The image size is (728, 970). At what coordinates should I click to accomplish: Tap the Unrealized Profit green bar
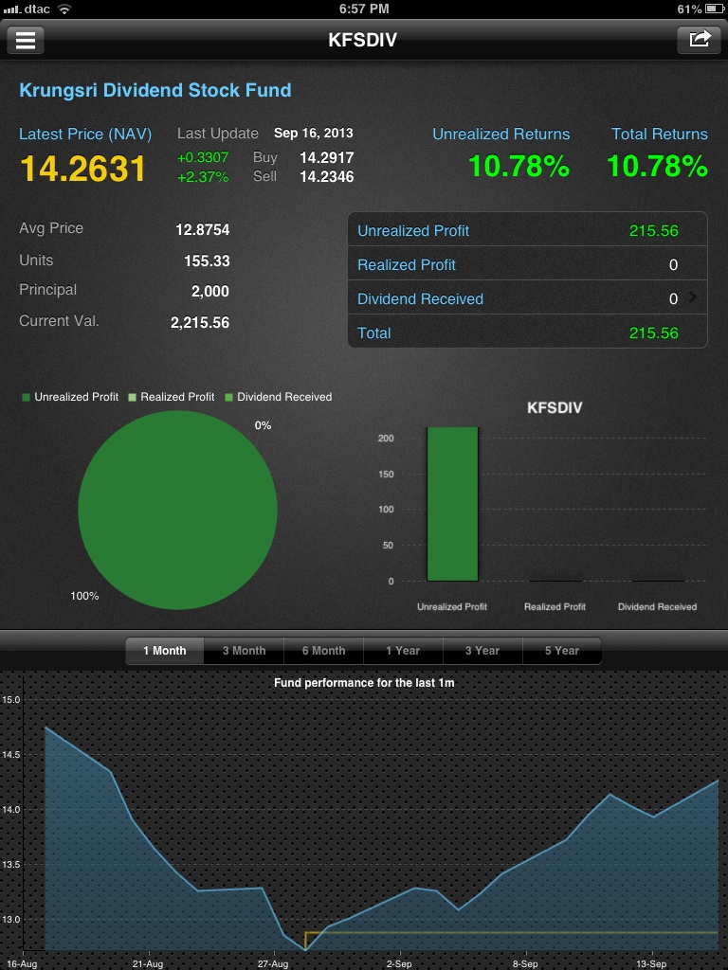coord(452,504)
